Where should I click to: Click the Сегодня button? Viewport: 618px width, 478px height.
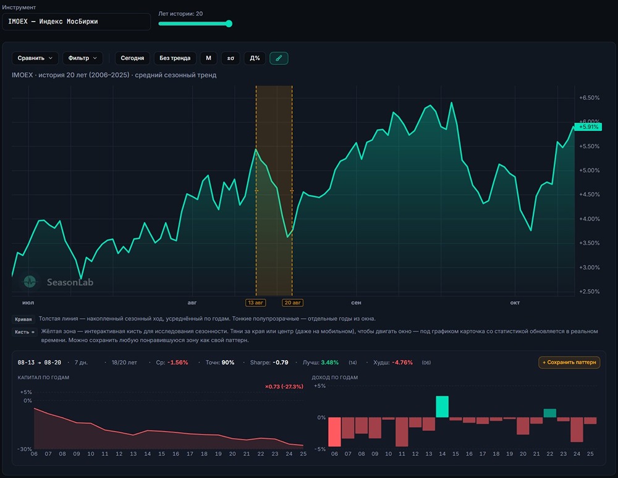(x=132, y=58)
